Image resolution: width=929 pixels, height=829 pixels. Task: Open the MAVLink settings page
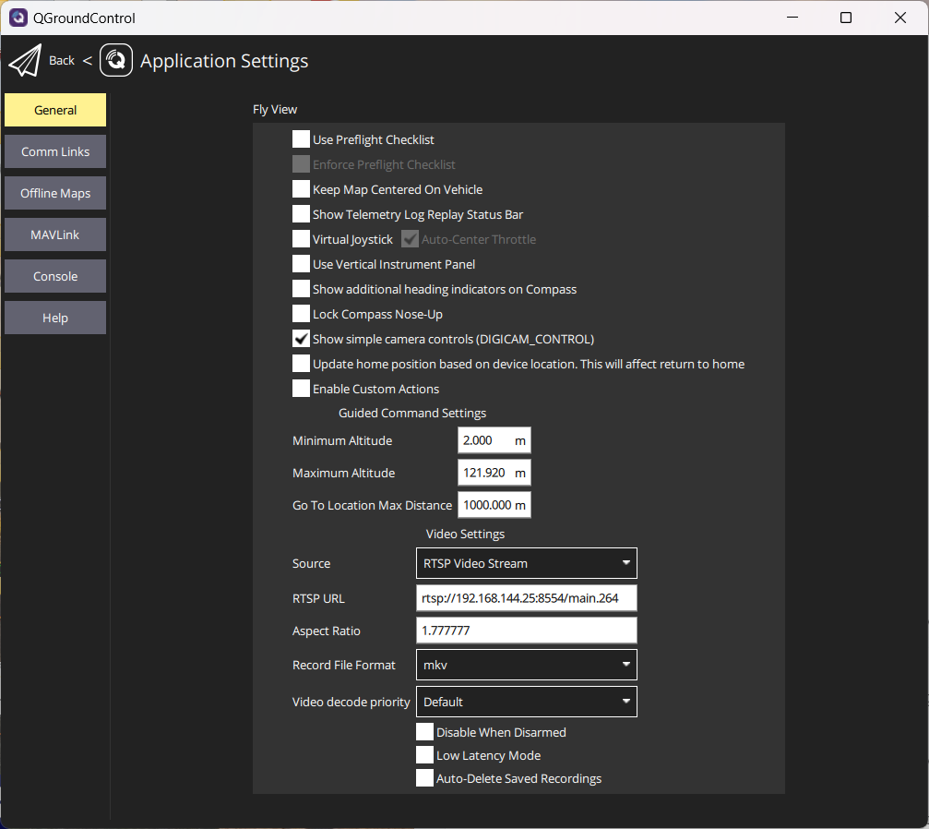(x=55, y=234)
